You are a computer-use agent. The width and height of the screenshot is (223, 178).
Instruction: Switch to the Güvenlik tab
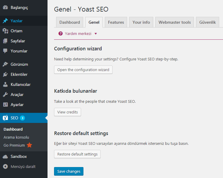tap(207, 22)
